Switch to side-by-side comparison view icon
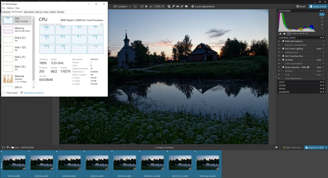328x178 pixels. [x=135, y=6]
